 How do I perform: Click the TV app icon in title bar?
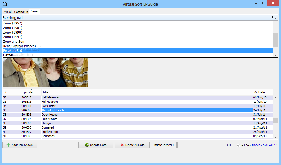point(5,4)
